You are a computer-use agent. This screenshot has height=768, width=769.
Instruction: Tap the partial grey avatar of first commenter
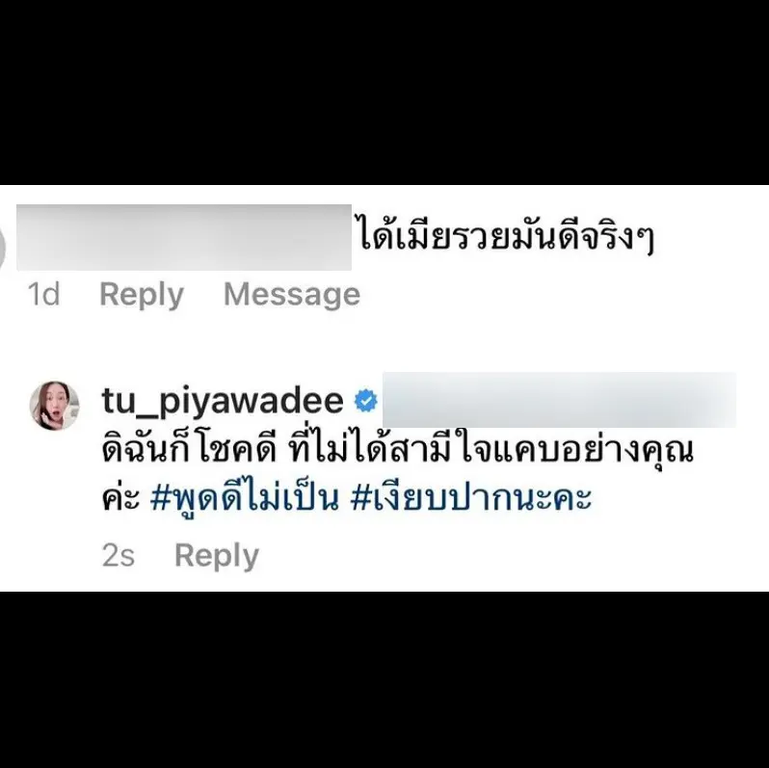[x=3, y=250]
